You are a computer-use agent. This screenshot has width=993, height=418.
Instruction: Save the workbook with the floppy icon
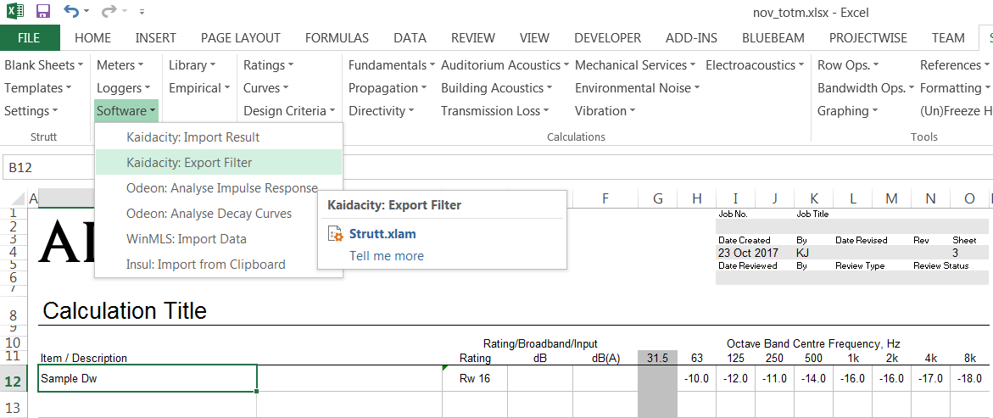click(43, 11)
